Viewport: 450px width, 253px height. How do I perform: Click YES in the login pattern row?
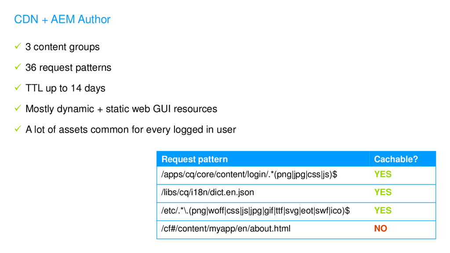click(383, 174)
